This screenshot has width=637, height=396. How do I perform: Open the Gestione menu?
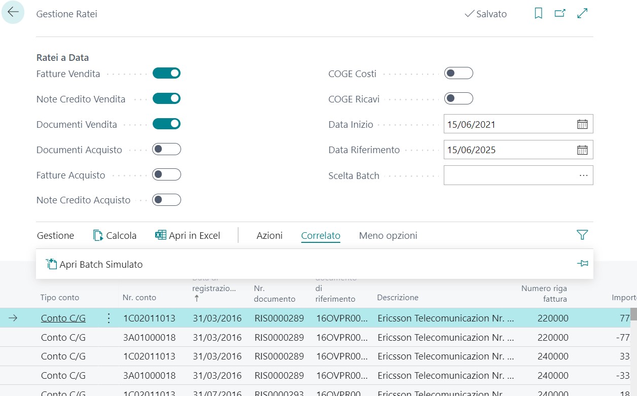click(55, 235)
